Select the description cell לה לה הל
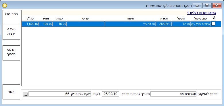The height and width of the screenshot is (106, 224). (x=130, y=24)
